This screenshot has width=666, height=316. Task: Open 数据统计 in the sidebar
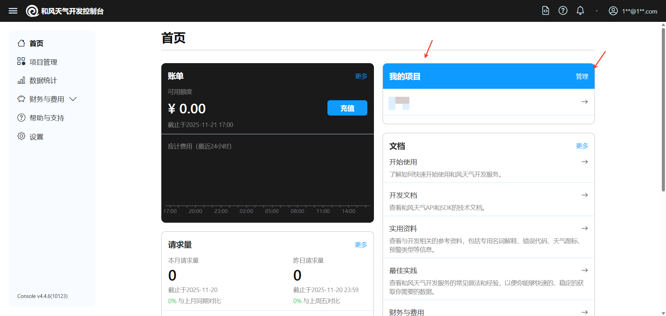coord(37,80)
